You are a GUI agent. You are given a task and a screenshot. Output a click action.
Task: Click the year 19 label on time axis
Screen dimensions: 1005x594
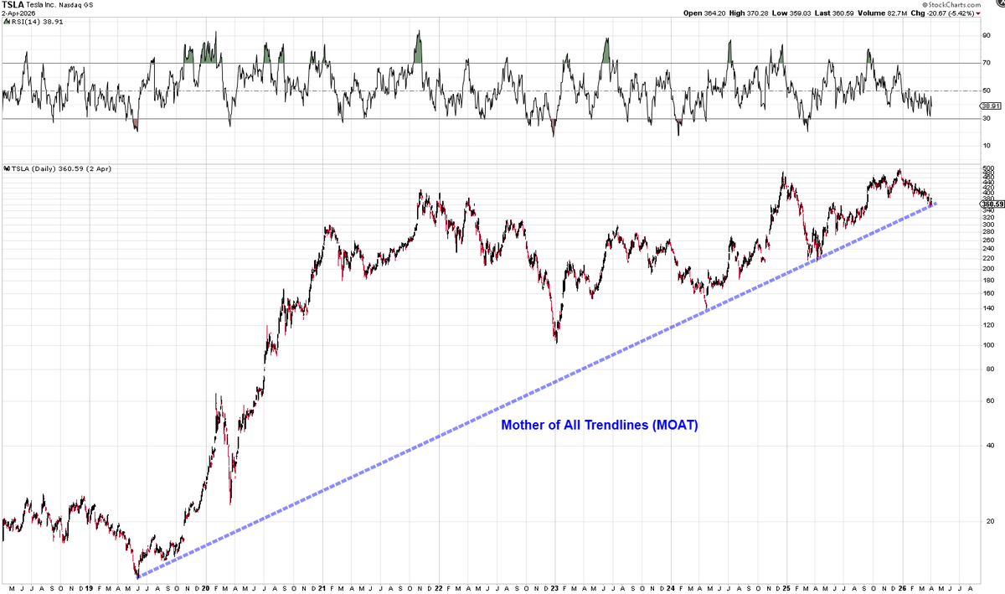pos(87,589)
